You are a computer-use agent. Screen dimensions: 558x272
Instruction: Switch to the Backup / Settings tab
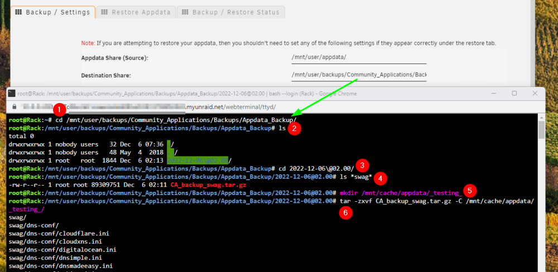[52, 12]
